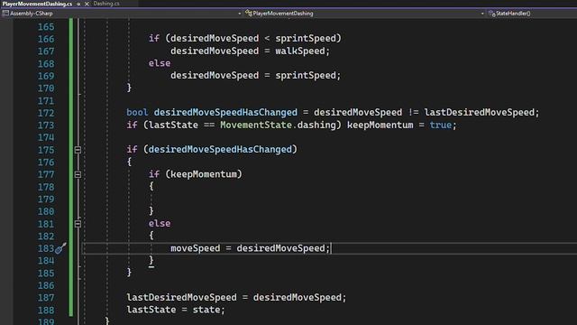Image resolution: width=577 pixels, height=325 pixels.
Task: Pin the PlayerMovementDashing.cs tab
Action: [78, 4]
